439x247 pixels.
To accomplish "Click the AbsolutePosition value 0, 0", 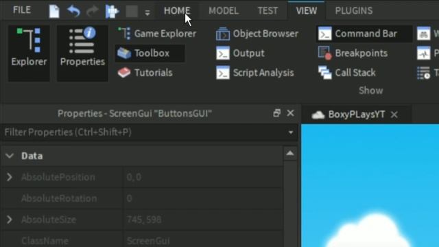I will point(134,177).
